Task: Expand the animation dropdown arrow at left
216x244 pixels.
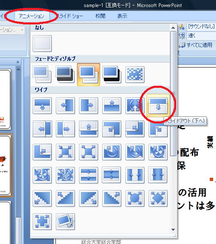Action: (22, 30)
